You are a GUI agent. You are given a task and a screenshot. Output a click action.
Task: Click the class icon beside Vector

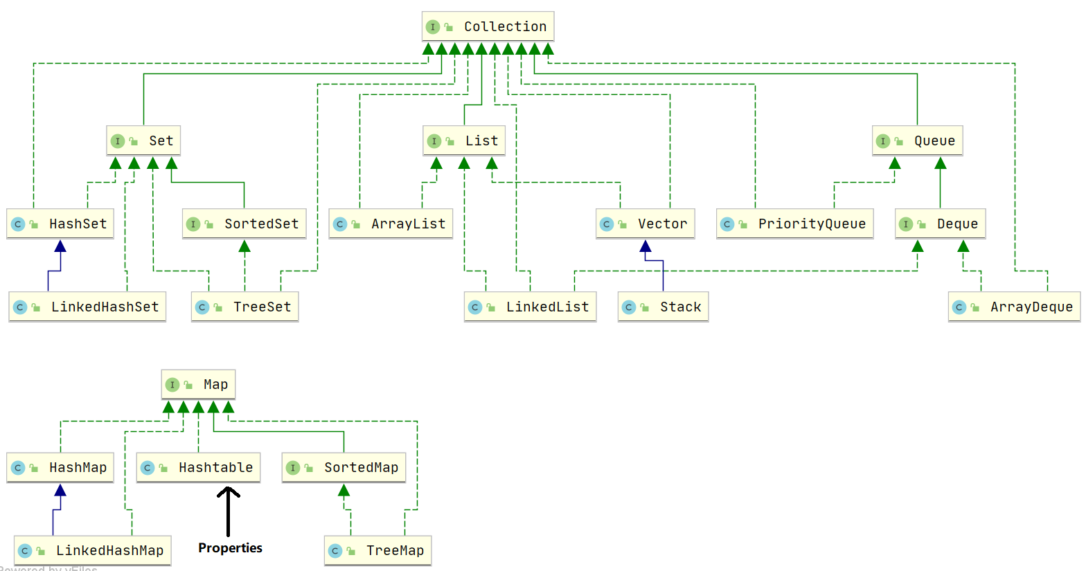click(607, 224)
